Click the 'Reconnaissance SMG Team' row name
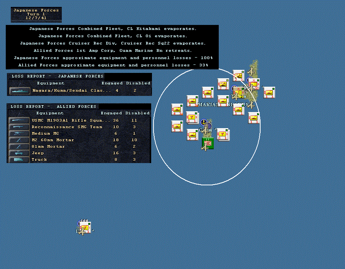The image size is (345, 269). point(67,127)
